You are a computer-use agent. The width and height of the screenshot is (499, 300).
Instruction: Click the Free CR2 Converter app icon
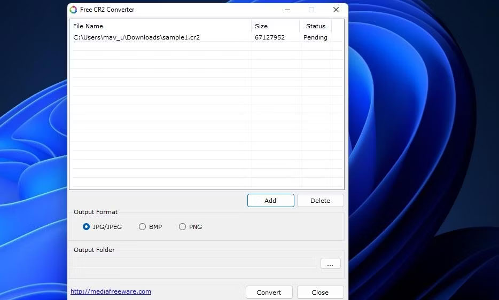[74, 10]
